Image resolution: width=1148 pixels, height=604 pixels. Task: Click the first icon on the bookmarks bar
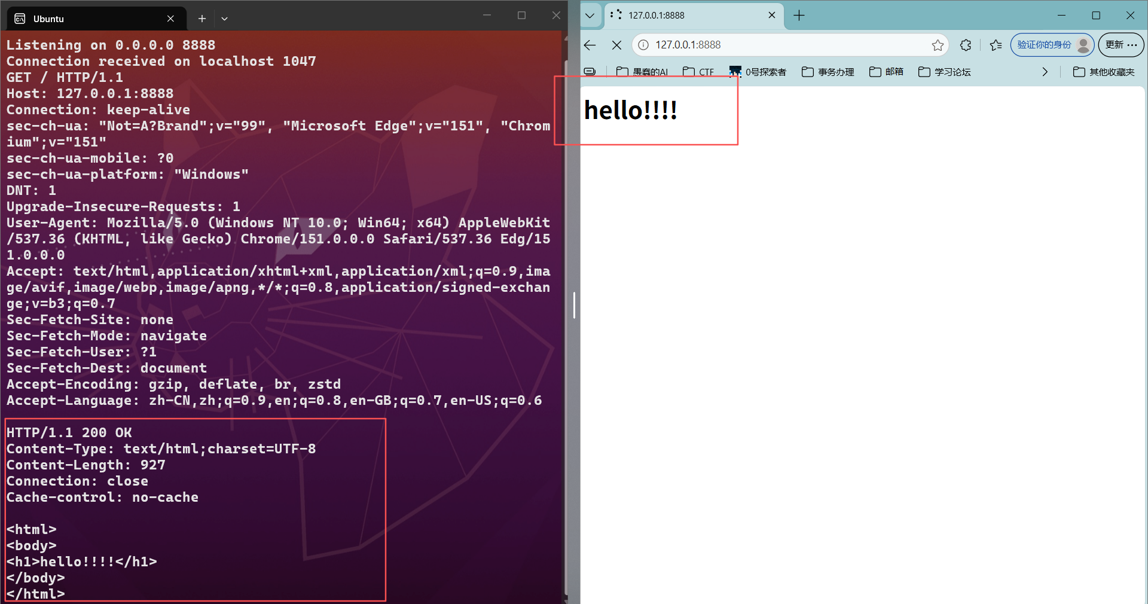point(590,72)
